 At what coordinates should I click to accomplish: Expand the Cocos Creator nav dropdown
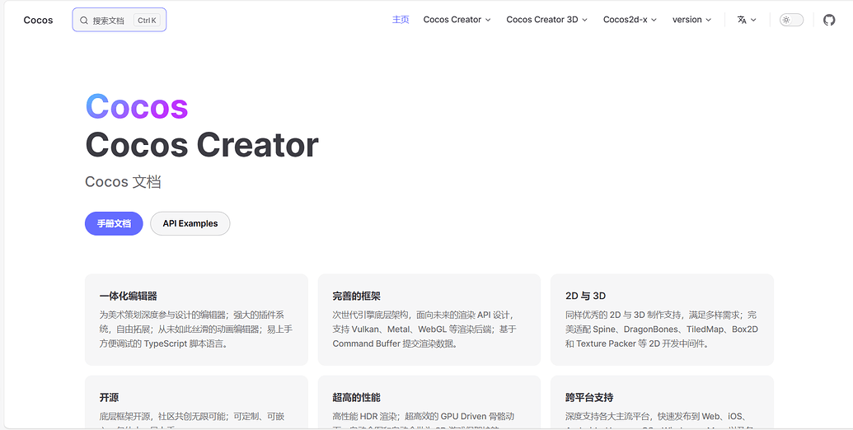457,20
